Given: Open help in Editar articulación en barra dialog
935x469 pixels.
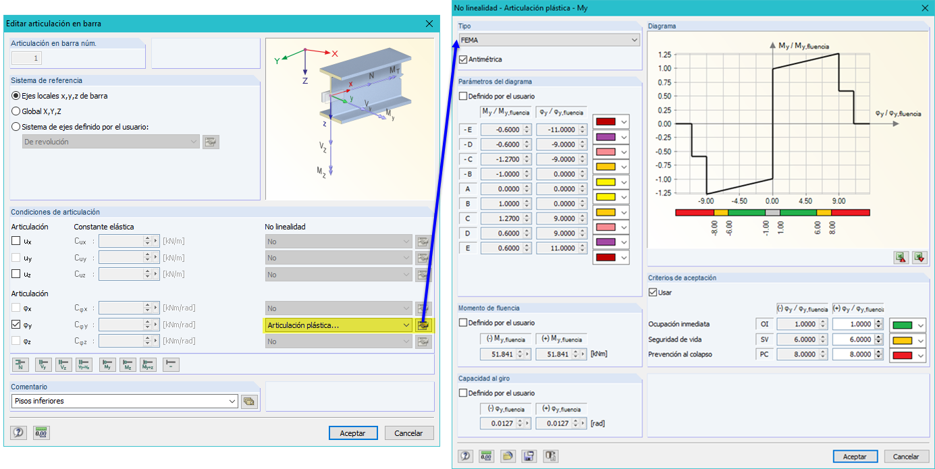Looking at the screenshot, I should pos(19,433).
